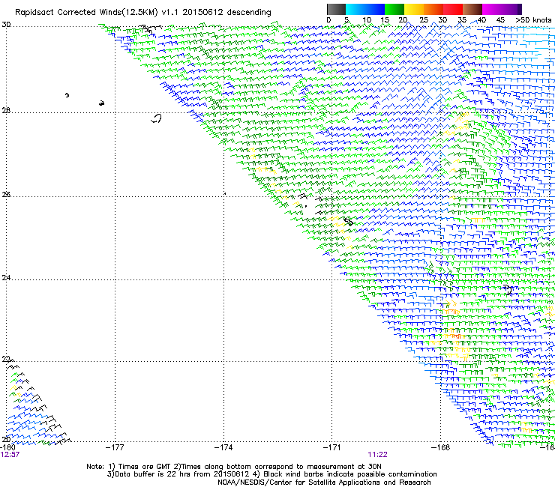Click the latitude label "26"

6,194
